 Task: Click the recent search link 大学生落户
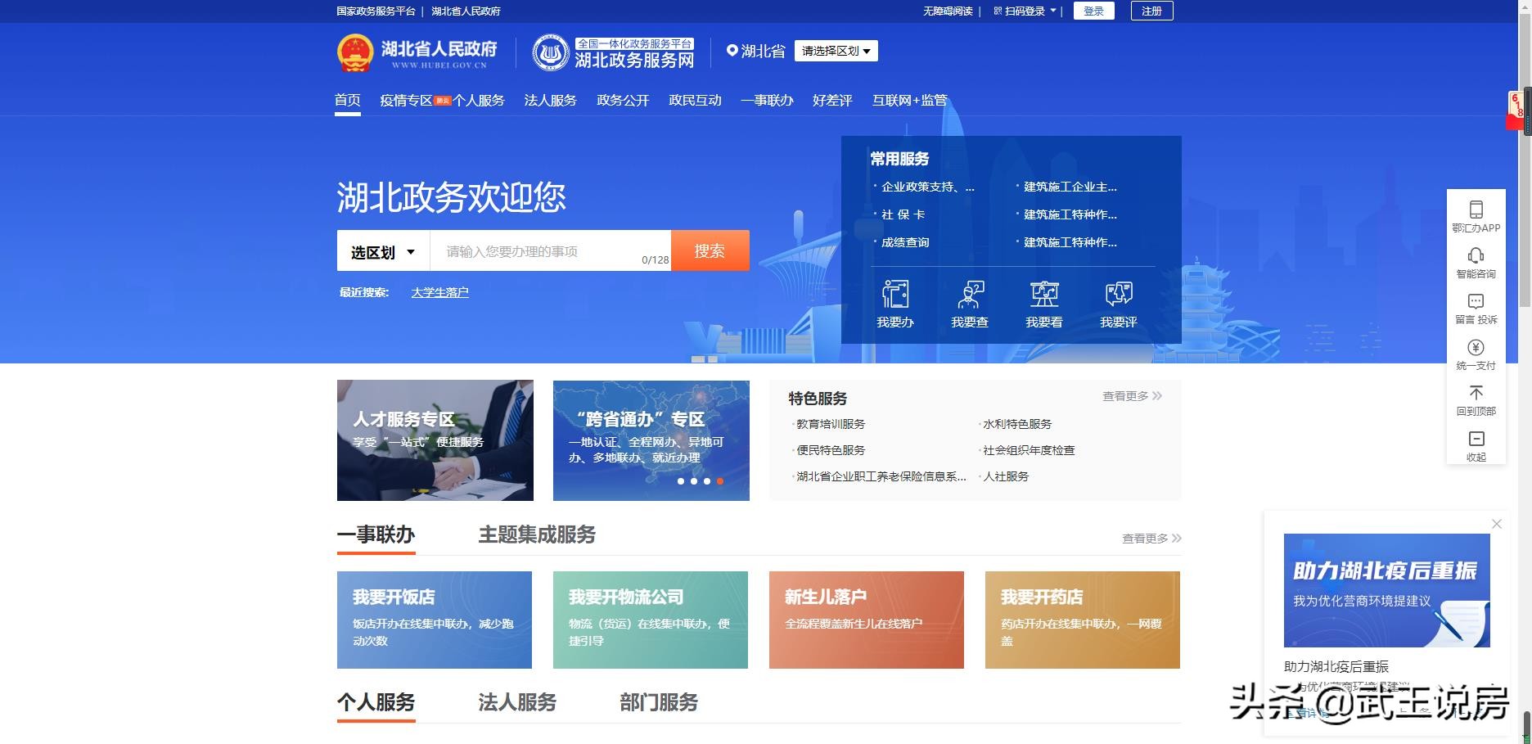click(439, 292)
